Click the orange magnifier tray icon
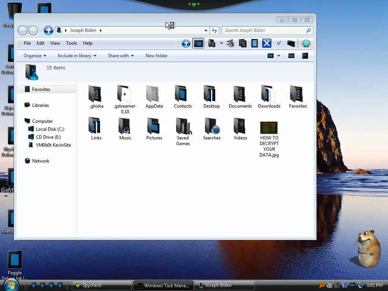Viewport: 388px width, 291px height. coord(322,285)
